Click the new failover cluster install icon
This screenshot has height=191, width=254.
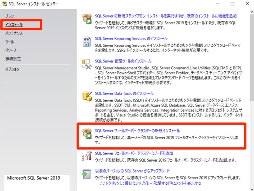click(x=87, y=134)
